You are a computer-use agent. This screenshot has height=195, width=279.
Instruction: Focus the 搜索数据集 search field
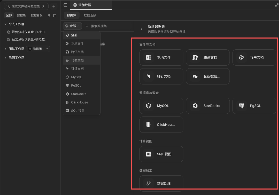coord(108,26)
